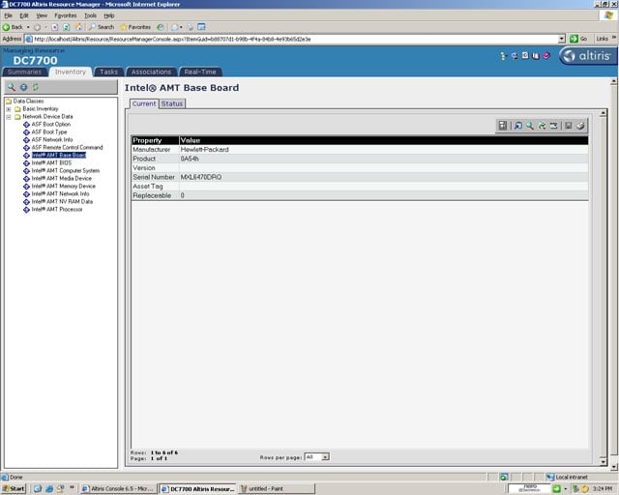619x495 pixels.
Task: Click the browser Back button
Action: pos(13,27)
